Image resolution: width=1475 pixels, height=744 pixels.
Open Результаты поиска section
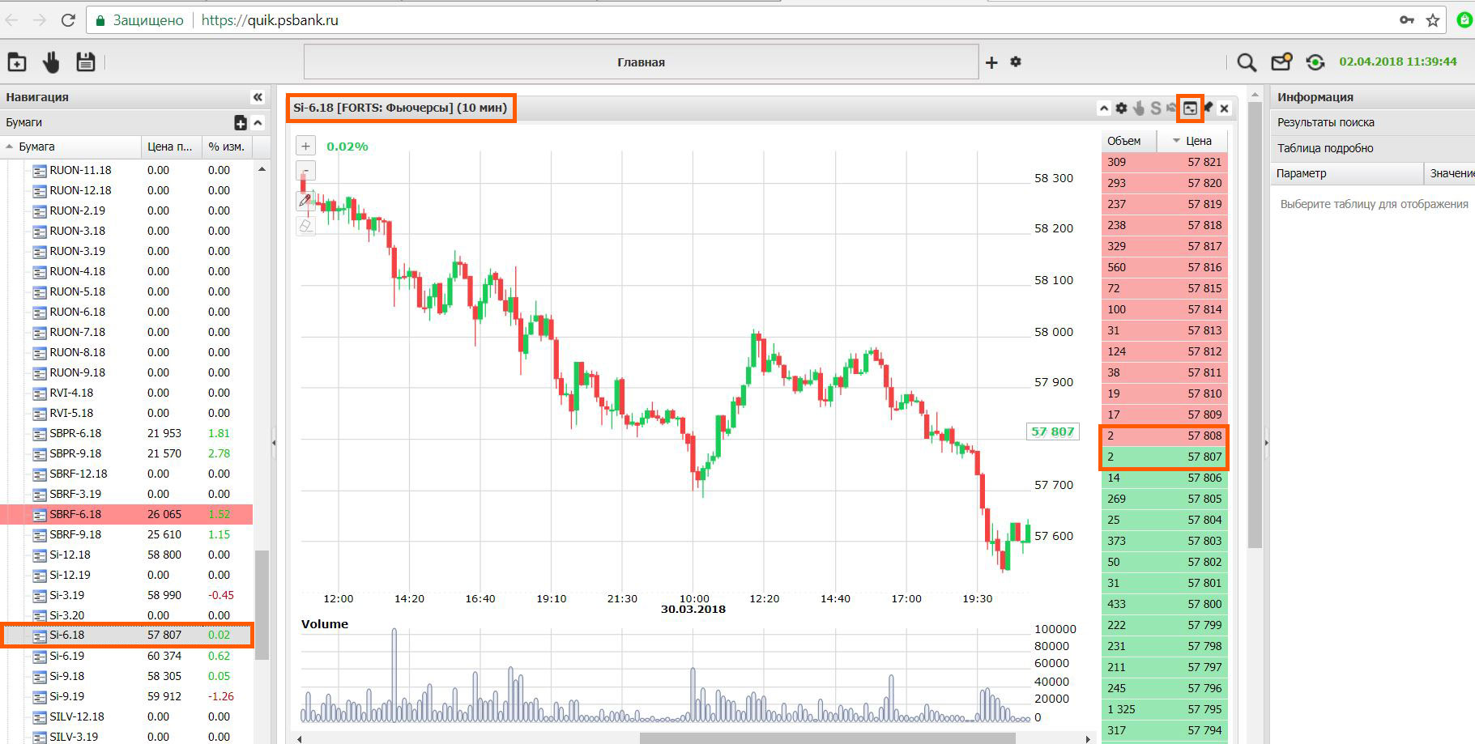1372,122
